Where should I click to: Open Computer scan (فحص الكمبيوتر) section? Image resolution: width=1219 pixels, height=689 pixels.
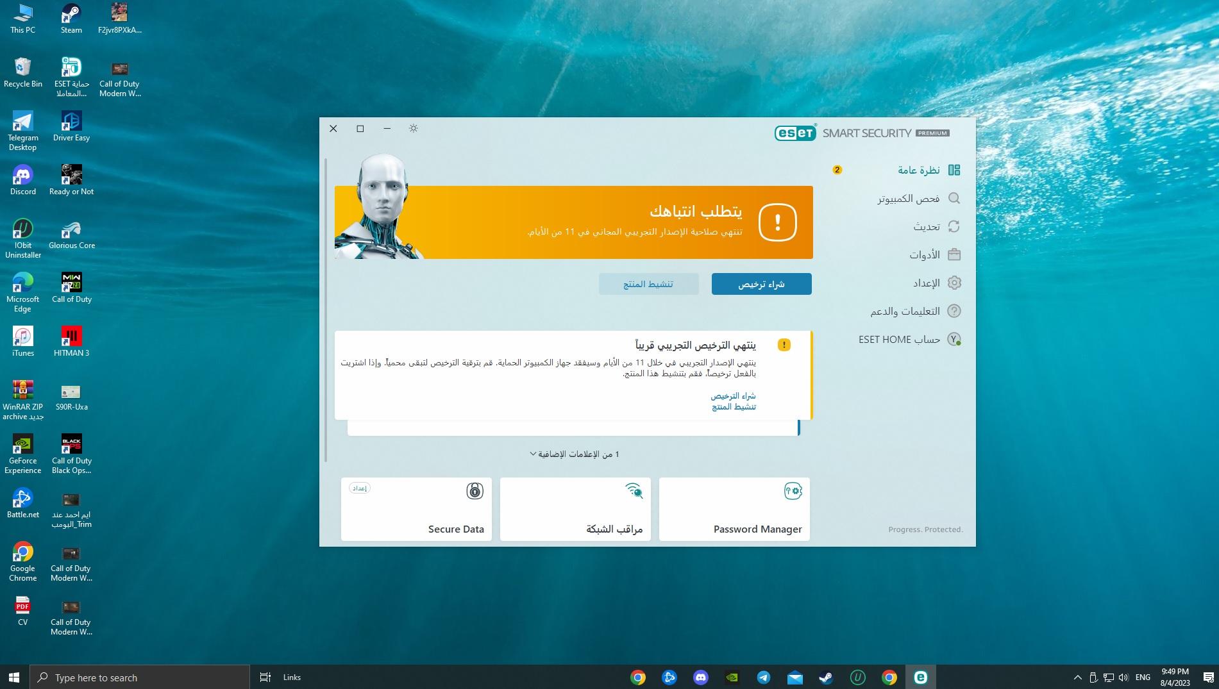click(918, 198)
